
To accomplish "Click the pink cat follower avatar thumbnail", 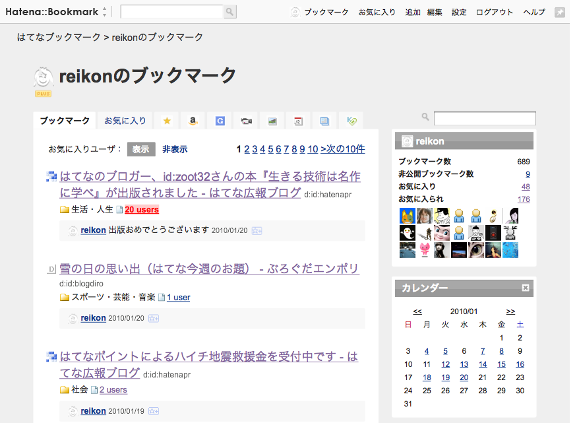I will pos(425,250).
